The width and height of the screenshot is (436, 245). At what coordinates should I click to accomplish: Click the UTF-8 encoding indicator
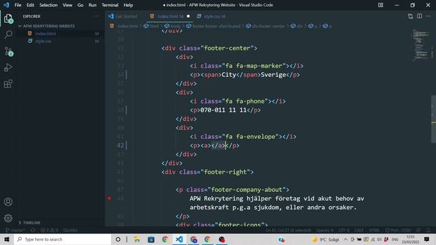click(x=344, y=230)
